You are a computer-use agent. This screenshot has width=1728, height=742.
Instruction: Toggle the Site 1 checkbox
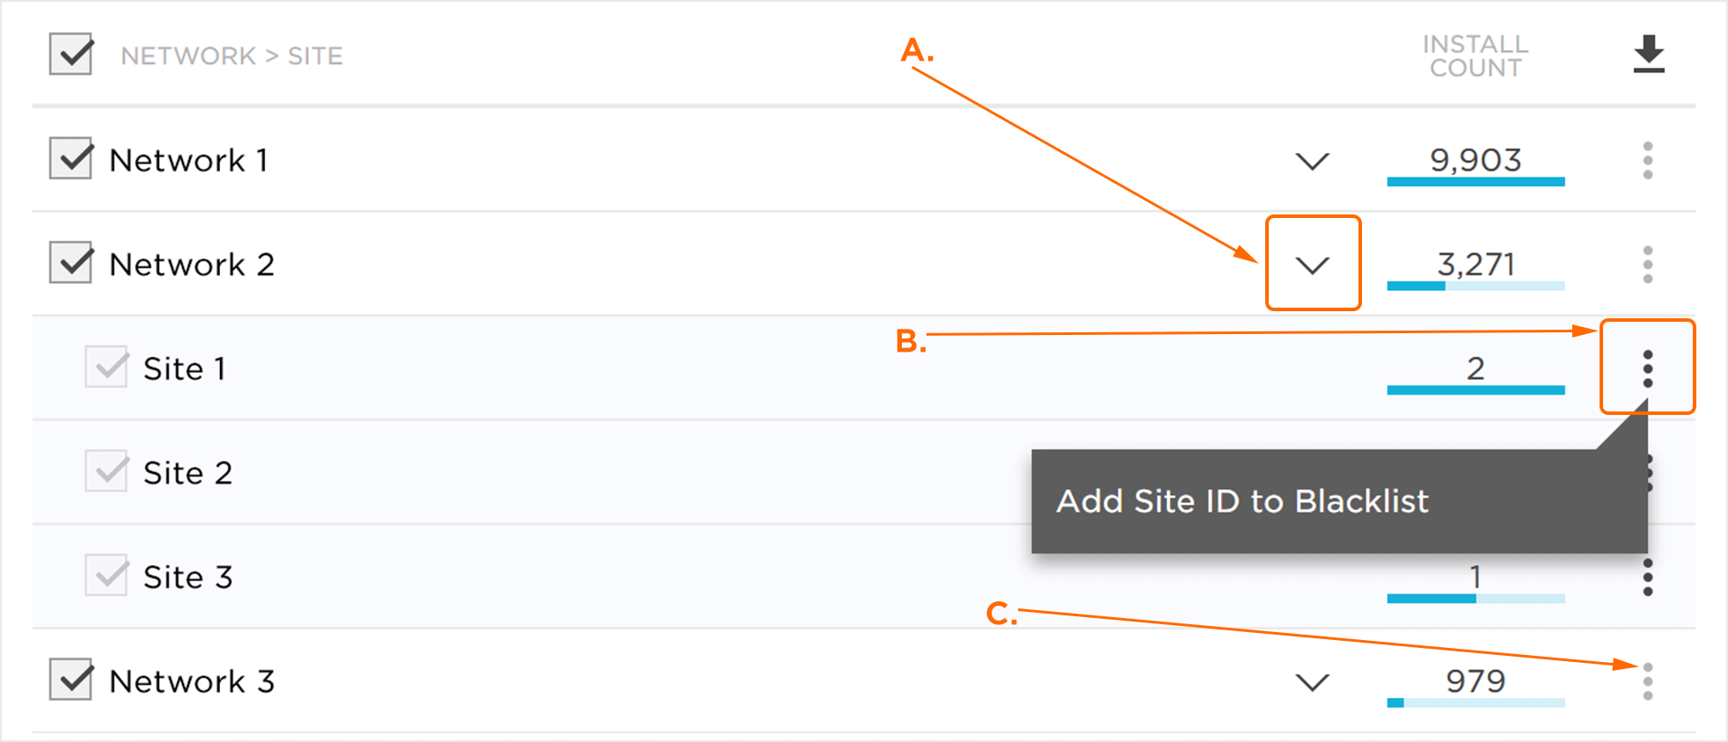(106, 367)
